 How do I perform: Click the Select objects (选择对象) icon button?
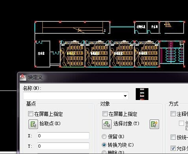click(107, 124)
